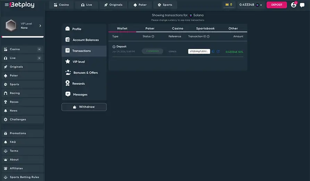Image resolution: width=310 pixels, height=181 pixels.
Task: Click the sidebar About crown icon
Action: (6, 160)
